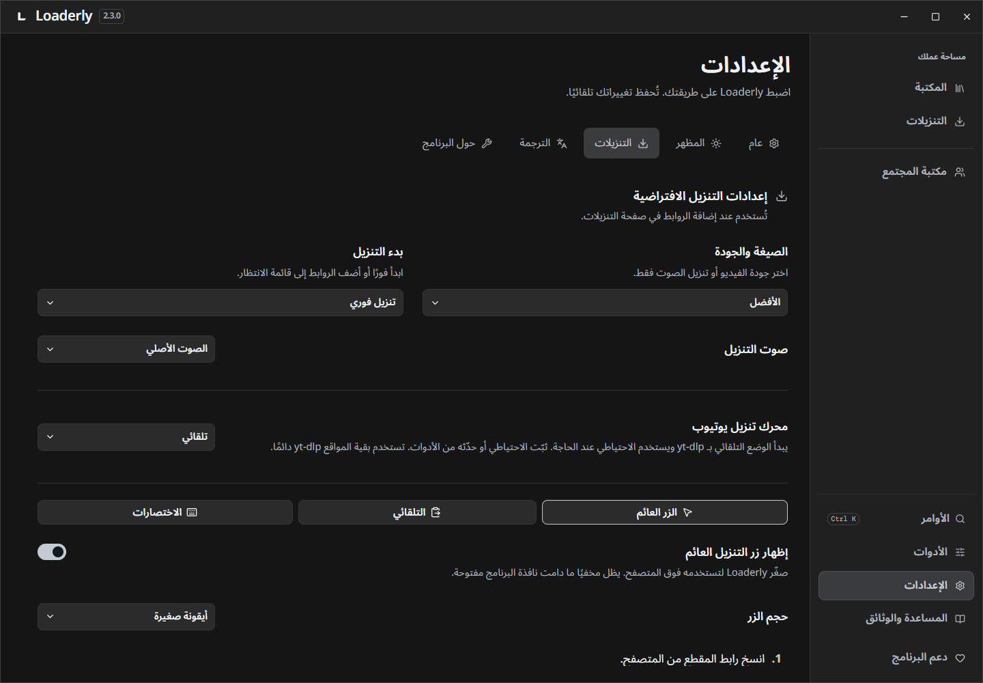This screenshot has width=983, height=683.
Task: Open the الصوت الأصلي audio dropdown
Action: [126, 349]
